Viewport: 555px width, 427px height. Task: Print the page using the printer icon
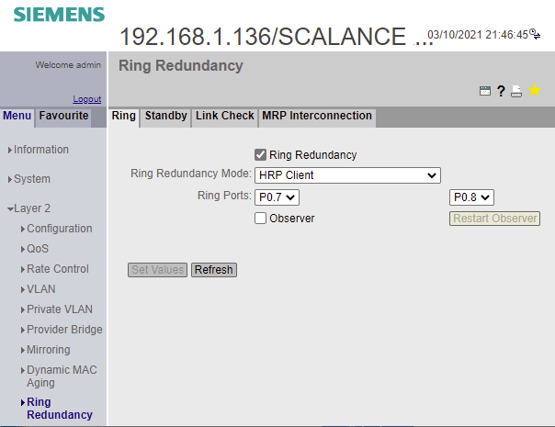coord(516,91)
